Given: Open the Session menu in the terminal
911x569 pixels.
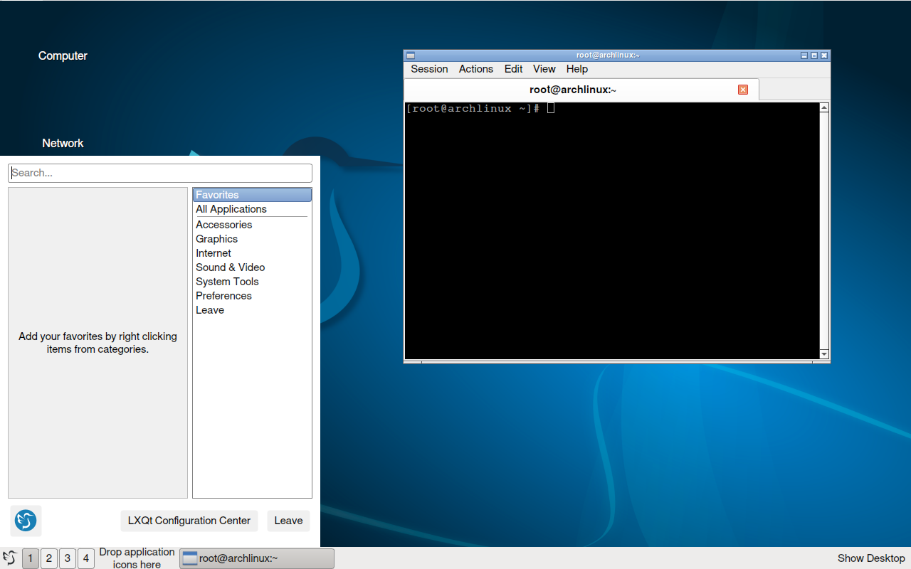Looking at the screenshot, I should point(429,69).
